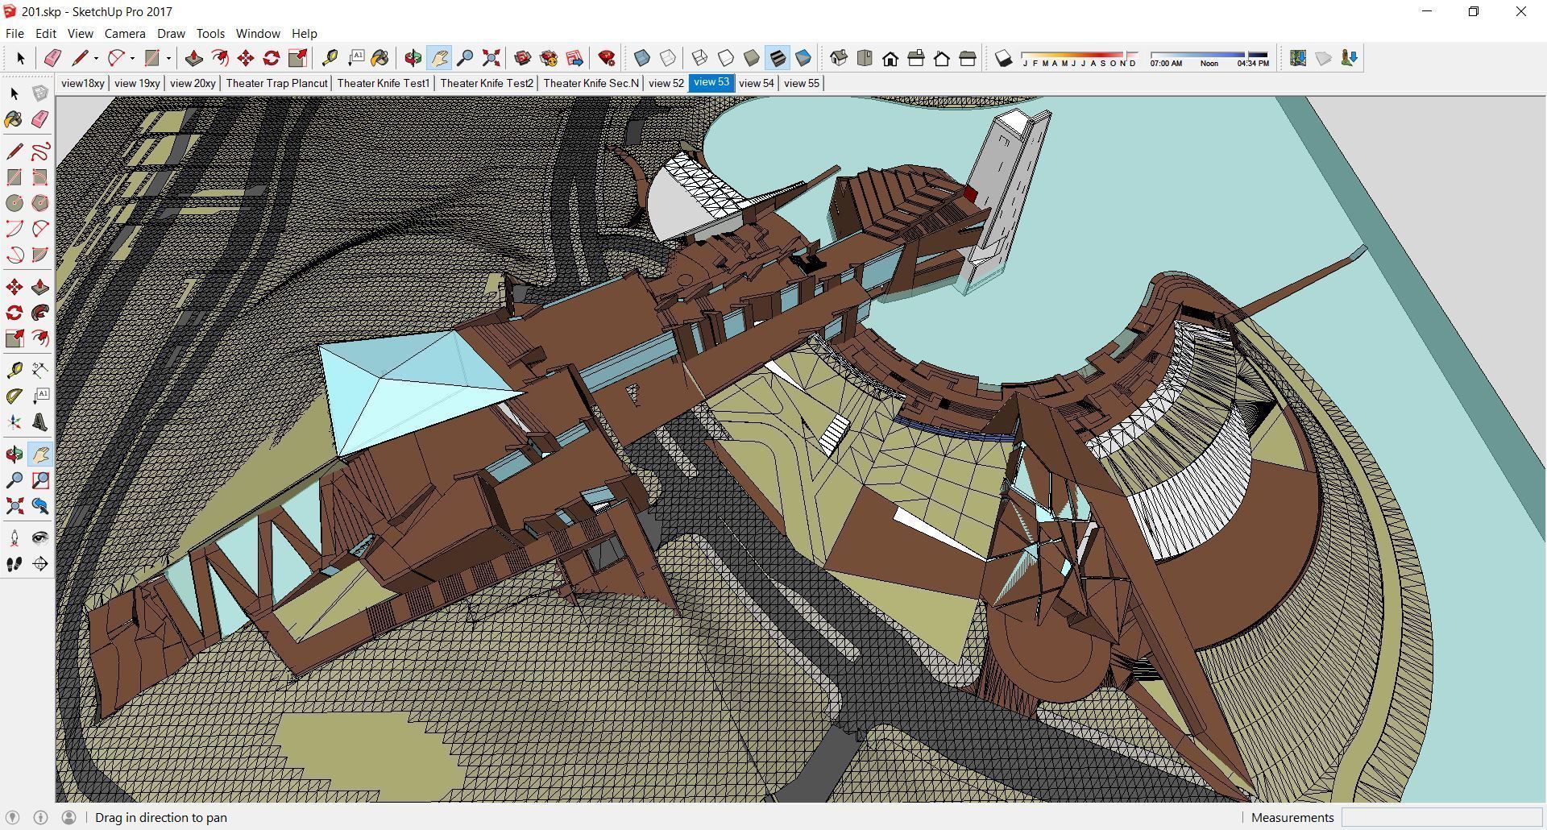Switch to Front standard view
The image size is (1547, 830).
[x=890, y=58]
